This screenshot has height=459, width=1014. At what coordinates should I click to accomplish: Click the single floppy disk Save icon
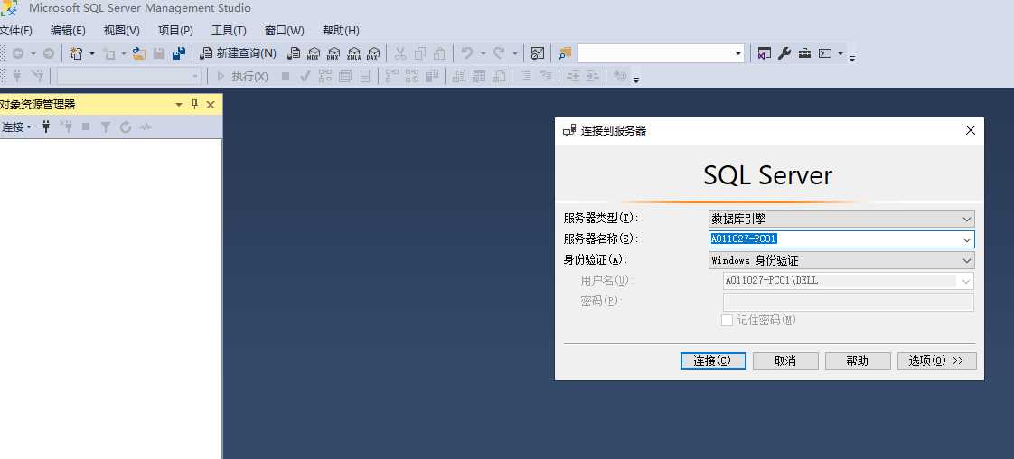tap(159, 53)
